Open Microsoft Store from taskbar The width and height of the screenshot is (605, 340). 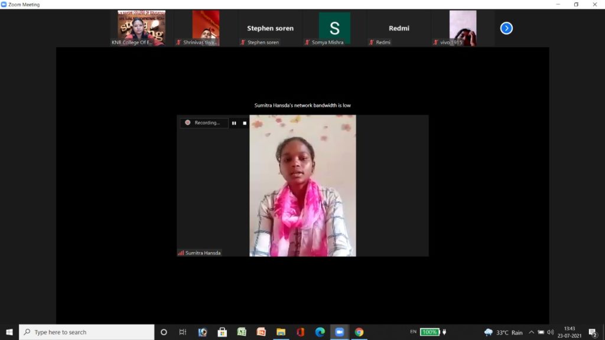pos(222,332)
